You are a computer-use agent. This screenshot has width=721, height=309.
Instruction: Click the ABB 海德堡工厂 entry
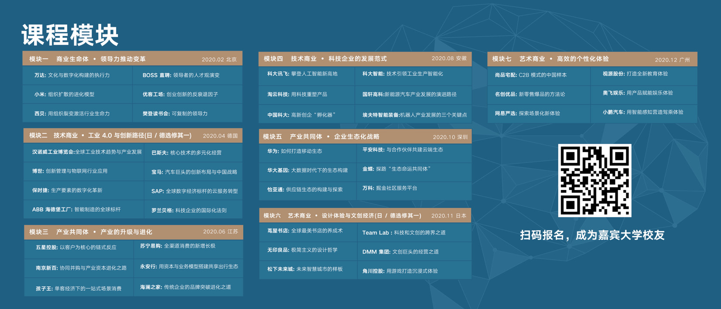(x=84, y=210)
